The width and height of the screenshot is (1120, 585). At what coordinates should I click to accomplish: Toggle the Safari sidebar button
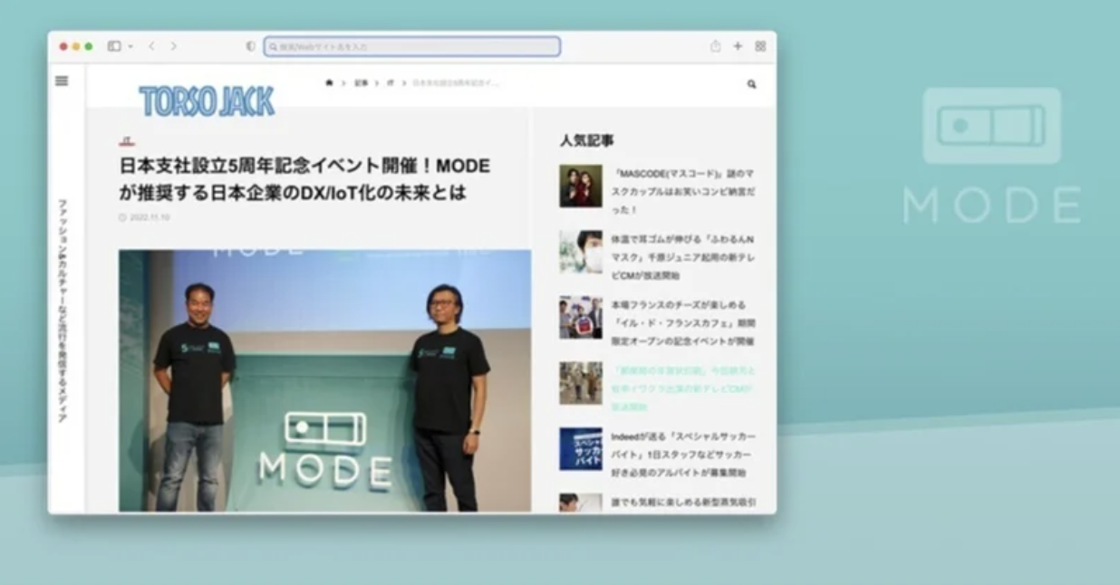point(114,46)
